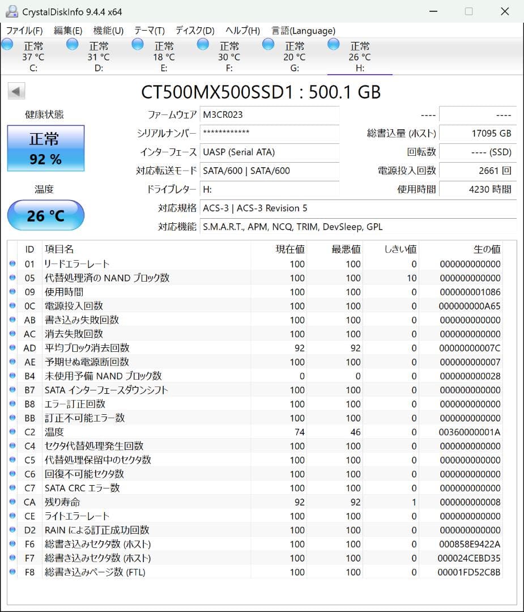The height and width of the screenshot is (612, 524).
Task: Click the status dot of row 01 リードエラーレート
Action: coord(12,263)
